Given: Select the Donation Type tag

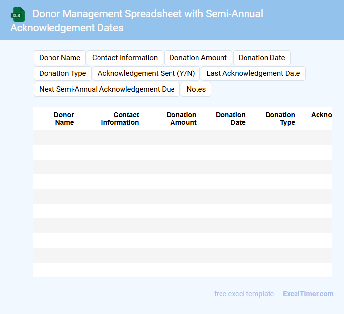Looking at the screenshot, I should (62, 73).
